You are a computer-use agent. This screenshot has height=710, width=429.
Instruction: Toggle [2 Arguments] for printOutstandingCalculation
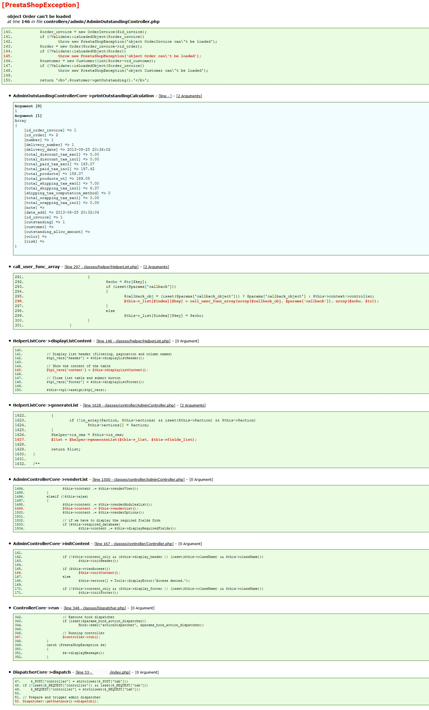pyautogui.click(x=189, y=96)
